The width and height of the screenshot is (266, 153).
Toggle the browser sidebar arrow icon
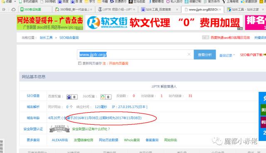click(4, 10)
